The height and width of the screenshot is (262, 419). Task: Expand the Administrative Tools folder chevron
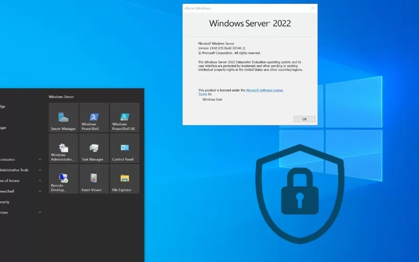(x=40, y=170)
